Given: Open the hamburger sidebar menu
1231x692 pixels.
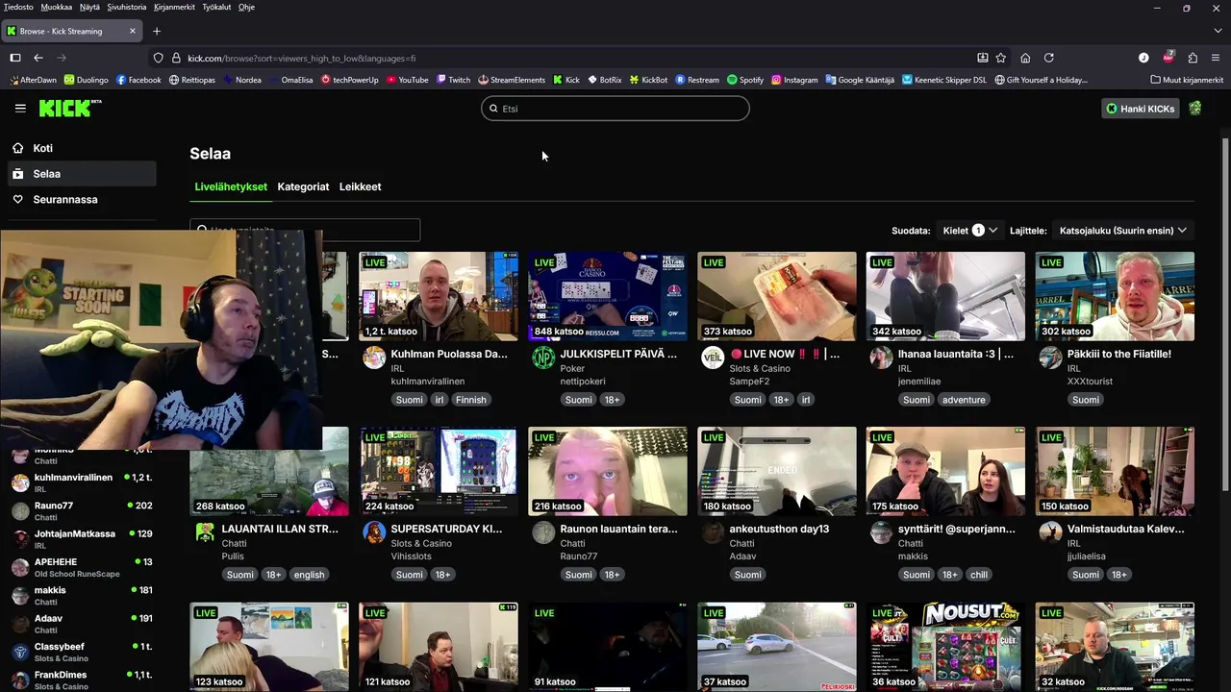Looking at the screenshot, I should pyautogui.click(x=20, y=109).
